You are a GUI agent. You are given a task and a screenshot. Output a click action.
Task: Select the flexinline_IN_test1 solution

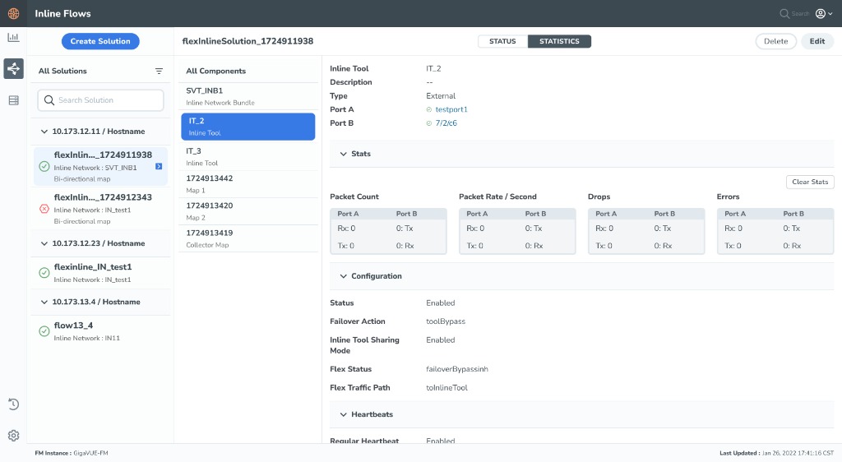(x=100, y=273)
